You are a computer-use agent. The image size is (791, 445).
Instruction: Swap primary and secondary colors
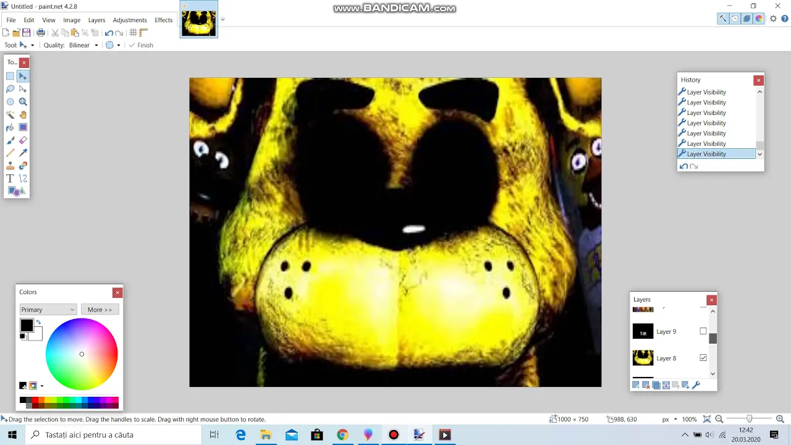[38, 323]
